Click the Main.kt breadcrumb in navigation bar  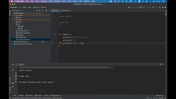[36, 7]
